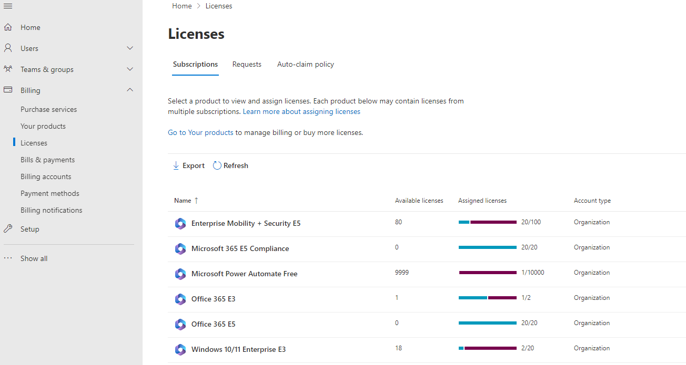The width and height of the screenshot is (686, 365).
Task: Click the Billing card icon
Action: click(x=8, y=90)
